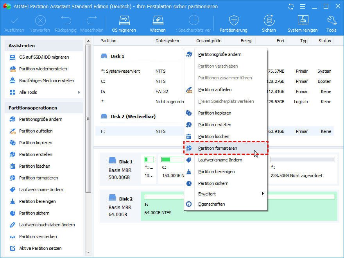Select Disk 2 Basis MBR 64.00GB label
The image size is (344, 258).
120,206
